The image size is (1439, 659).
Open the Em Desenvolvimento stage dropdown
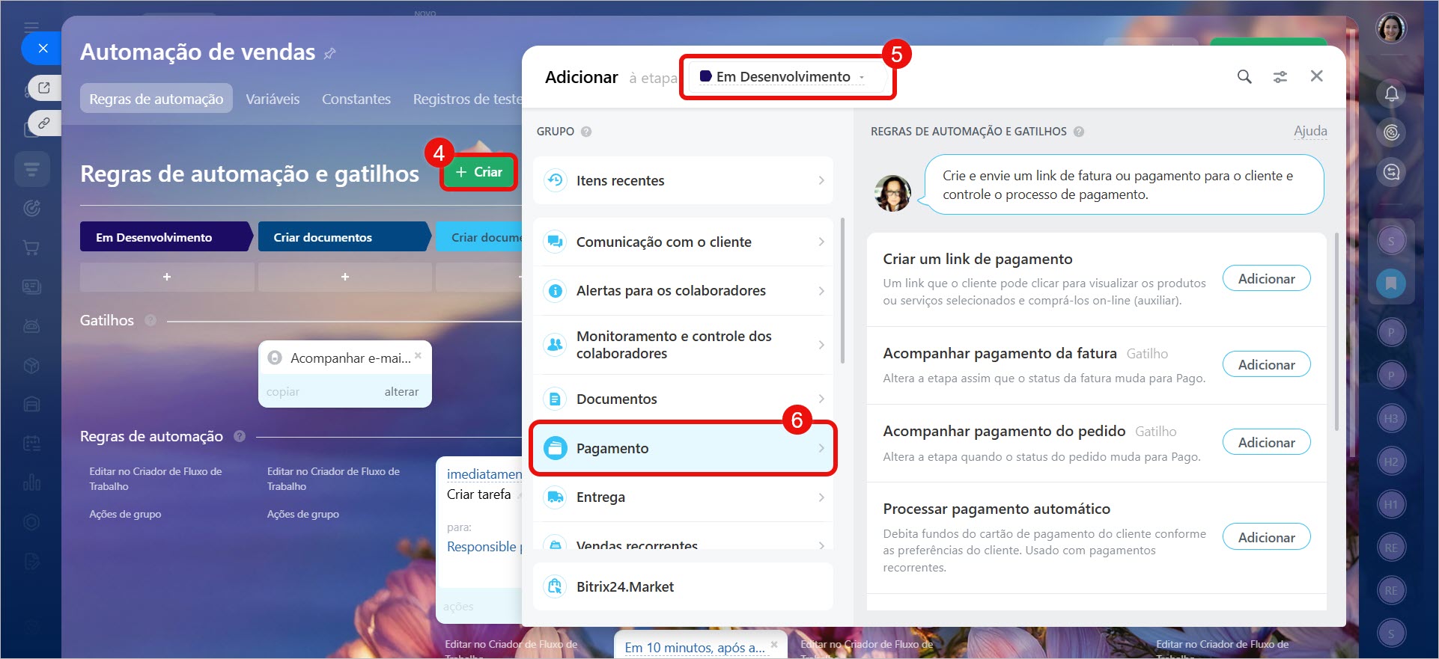[782, 77]
